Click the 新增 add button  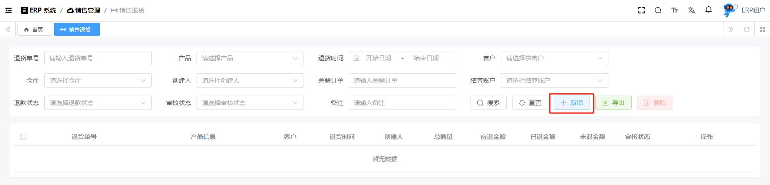coord(572,103)
